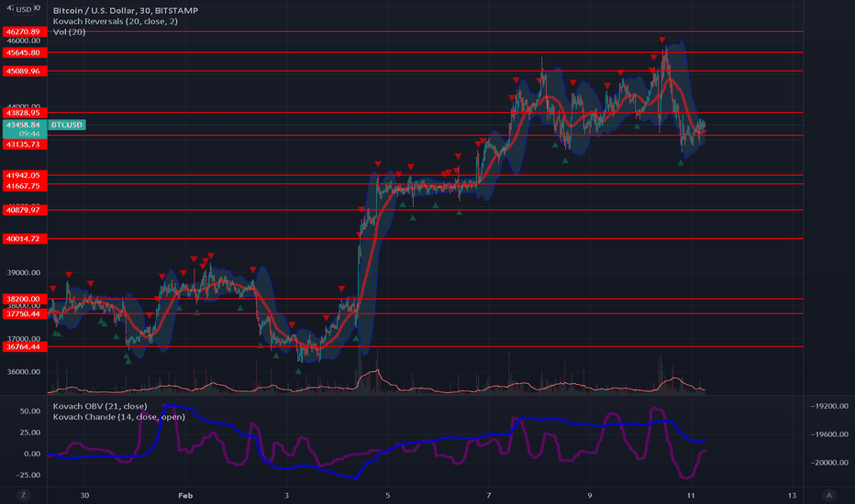
Task: Select the Vol (20) indicator legend
Action: [69, 31]
